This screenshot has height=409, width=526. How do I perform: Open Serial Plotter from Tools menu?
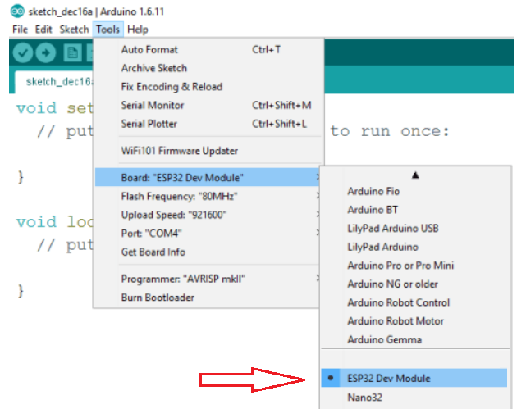pyautogui.click(x=208, y=124)
